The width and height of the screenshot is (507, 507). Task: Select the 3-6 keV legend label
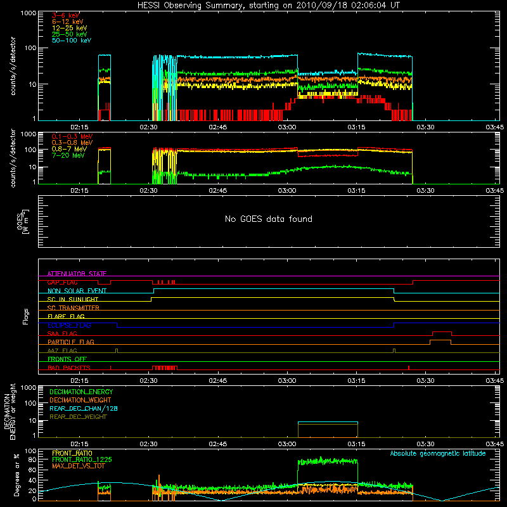tap(66, 15)
